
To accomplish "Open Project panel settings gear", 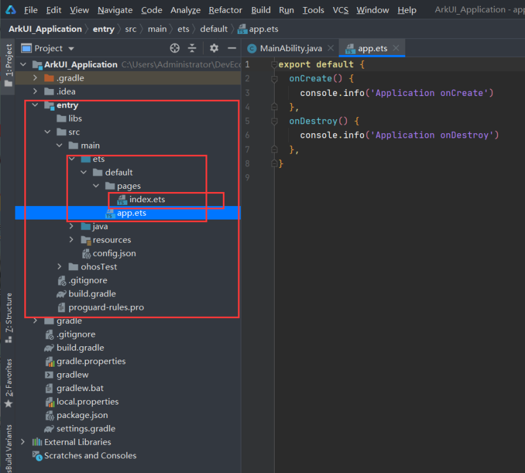I will click(x=214, y=48).
